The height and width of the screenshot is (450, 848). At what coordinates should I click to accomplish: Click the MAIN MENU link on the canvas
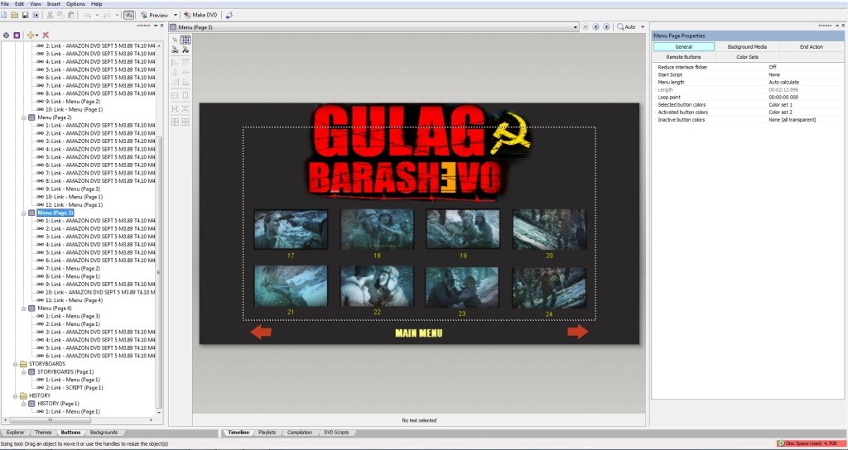pyautogui.click(x=418, y=333)
